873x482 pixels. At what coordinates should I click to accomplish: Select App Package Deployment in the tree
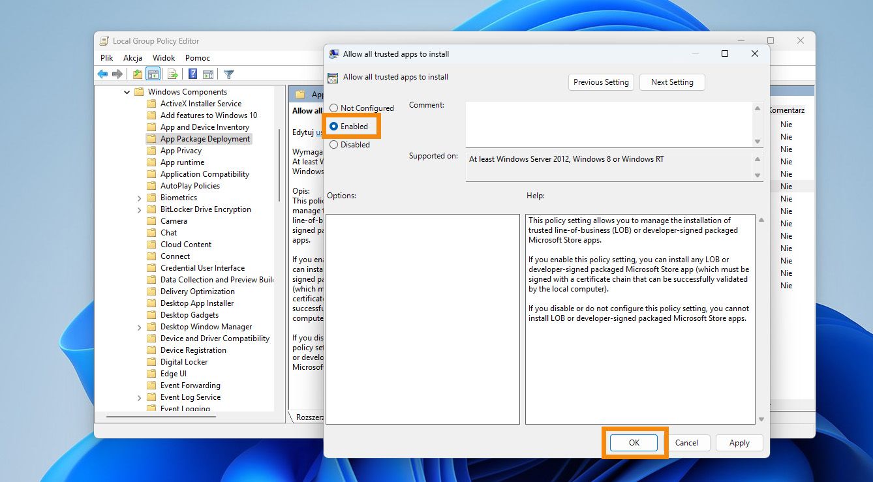pyautogui.click(x=205, y=139)
